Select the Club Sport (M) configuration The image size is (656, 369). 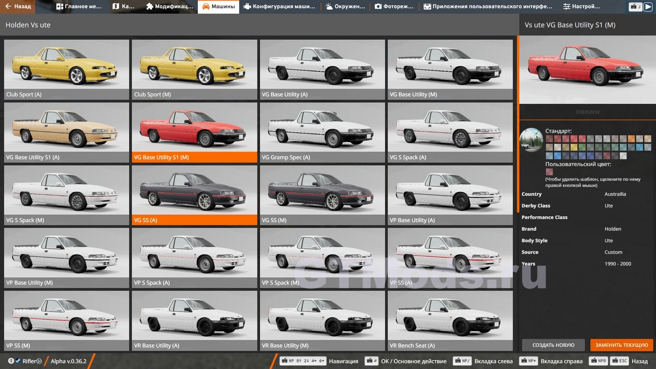click(194, 70)
